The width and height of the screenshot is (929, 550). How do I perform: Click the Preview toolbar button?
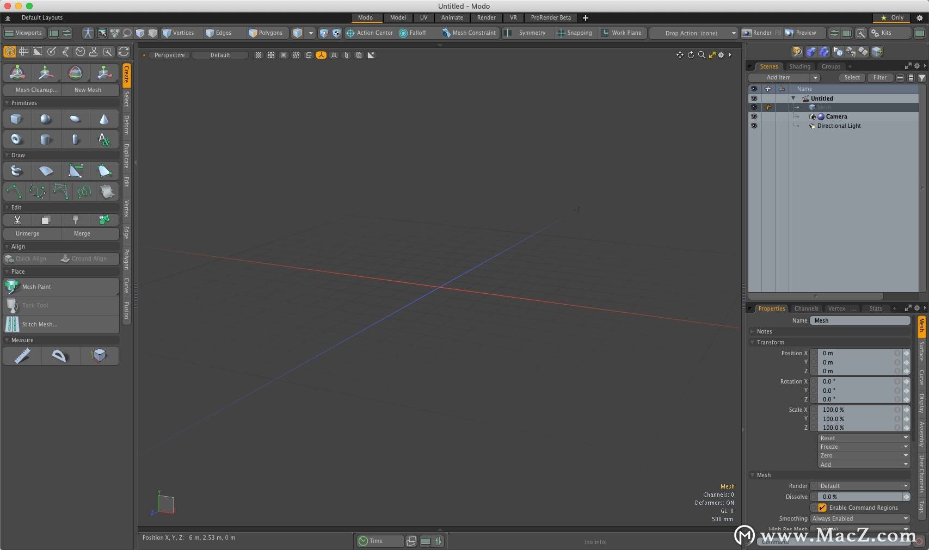tap(804, 33)
